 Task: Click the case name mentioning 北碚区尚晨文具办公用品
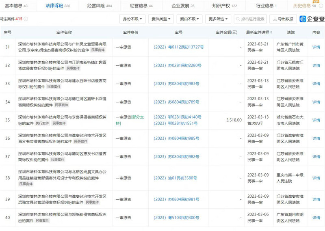click(62, 175)
